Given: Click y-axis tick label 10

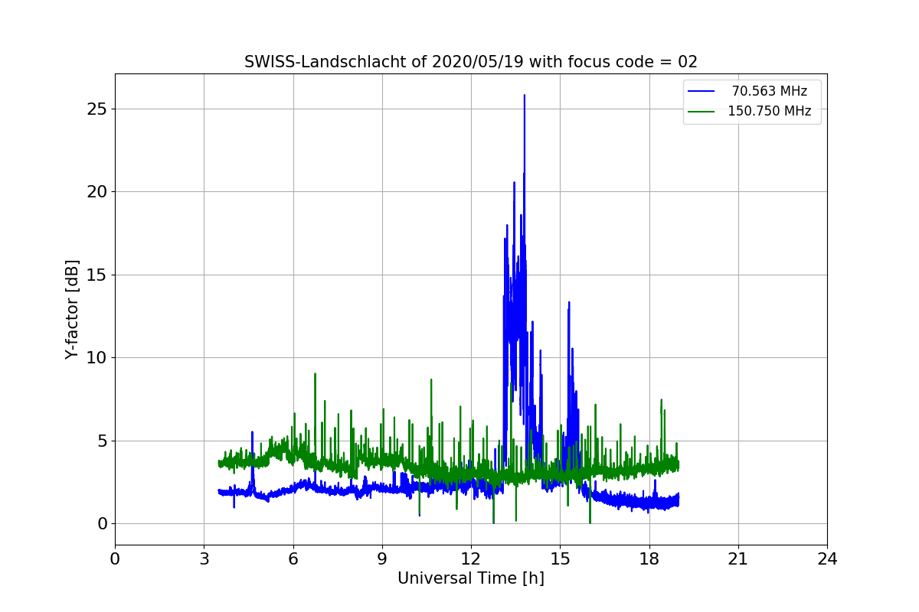Looking at the screenshot, I should point(96,358).
